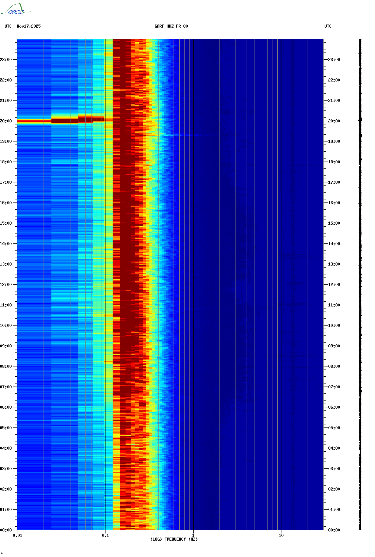Click the Nov17,2025 date label
The width and height of the screenshot is (375, 557).
point(29,26)
